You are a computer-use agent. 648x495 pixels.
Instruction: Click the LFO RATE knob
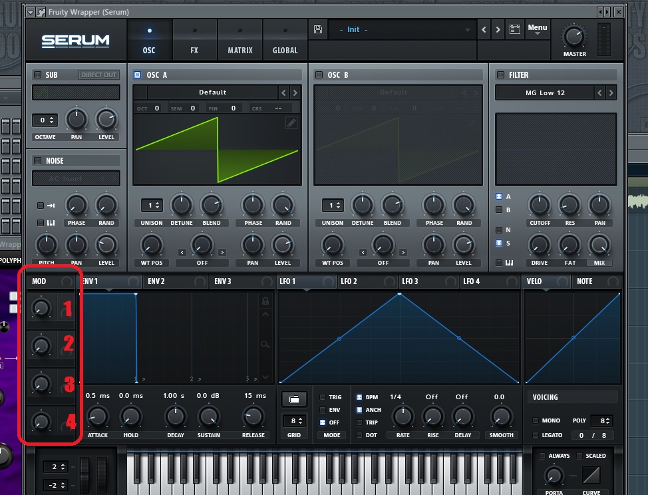point(403,416)
